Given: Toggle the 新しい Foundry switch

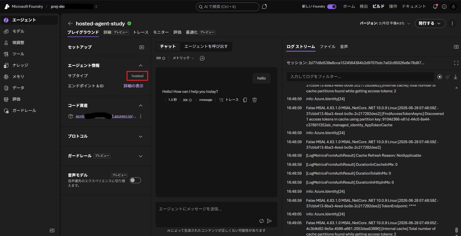Looking at the screenshot, I should click(331, 7).
